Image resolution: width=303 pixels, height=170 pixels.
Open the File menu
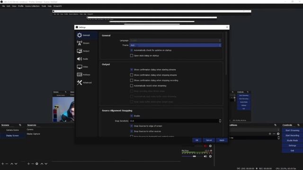tap(3, 6)
